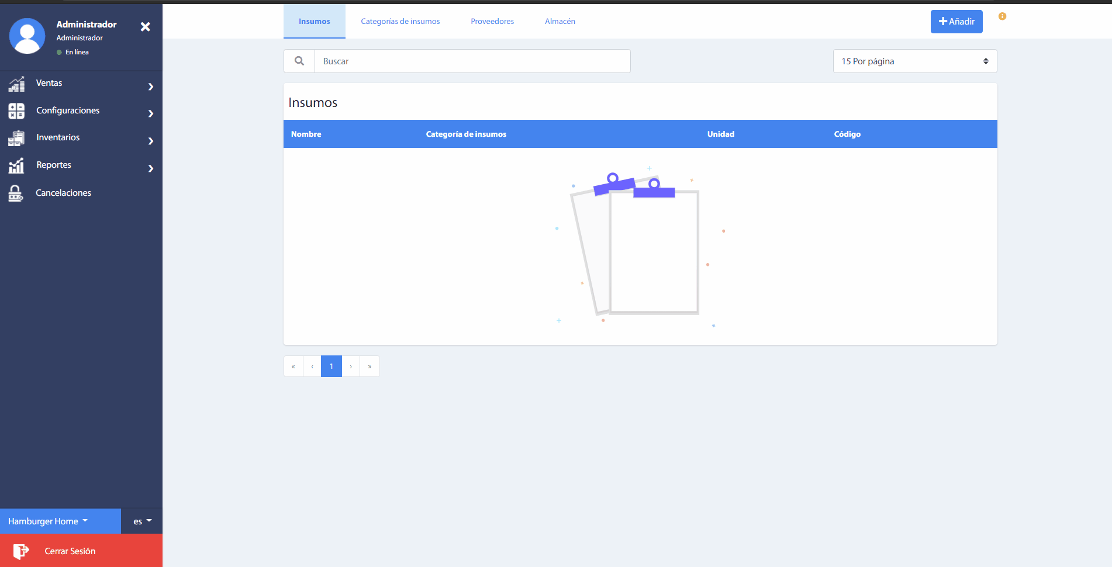Click the Configuraciones grid icon

coord(16,111)
